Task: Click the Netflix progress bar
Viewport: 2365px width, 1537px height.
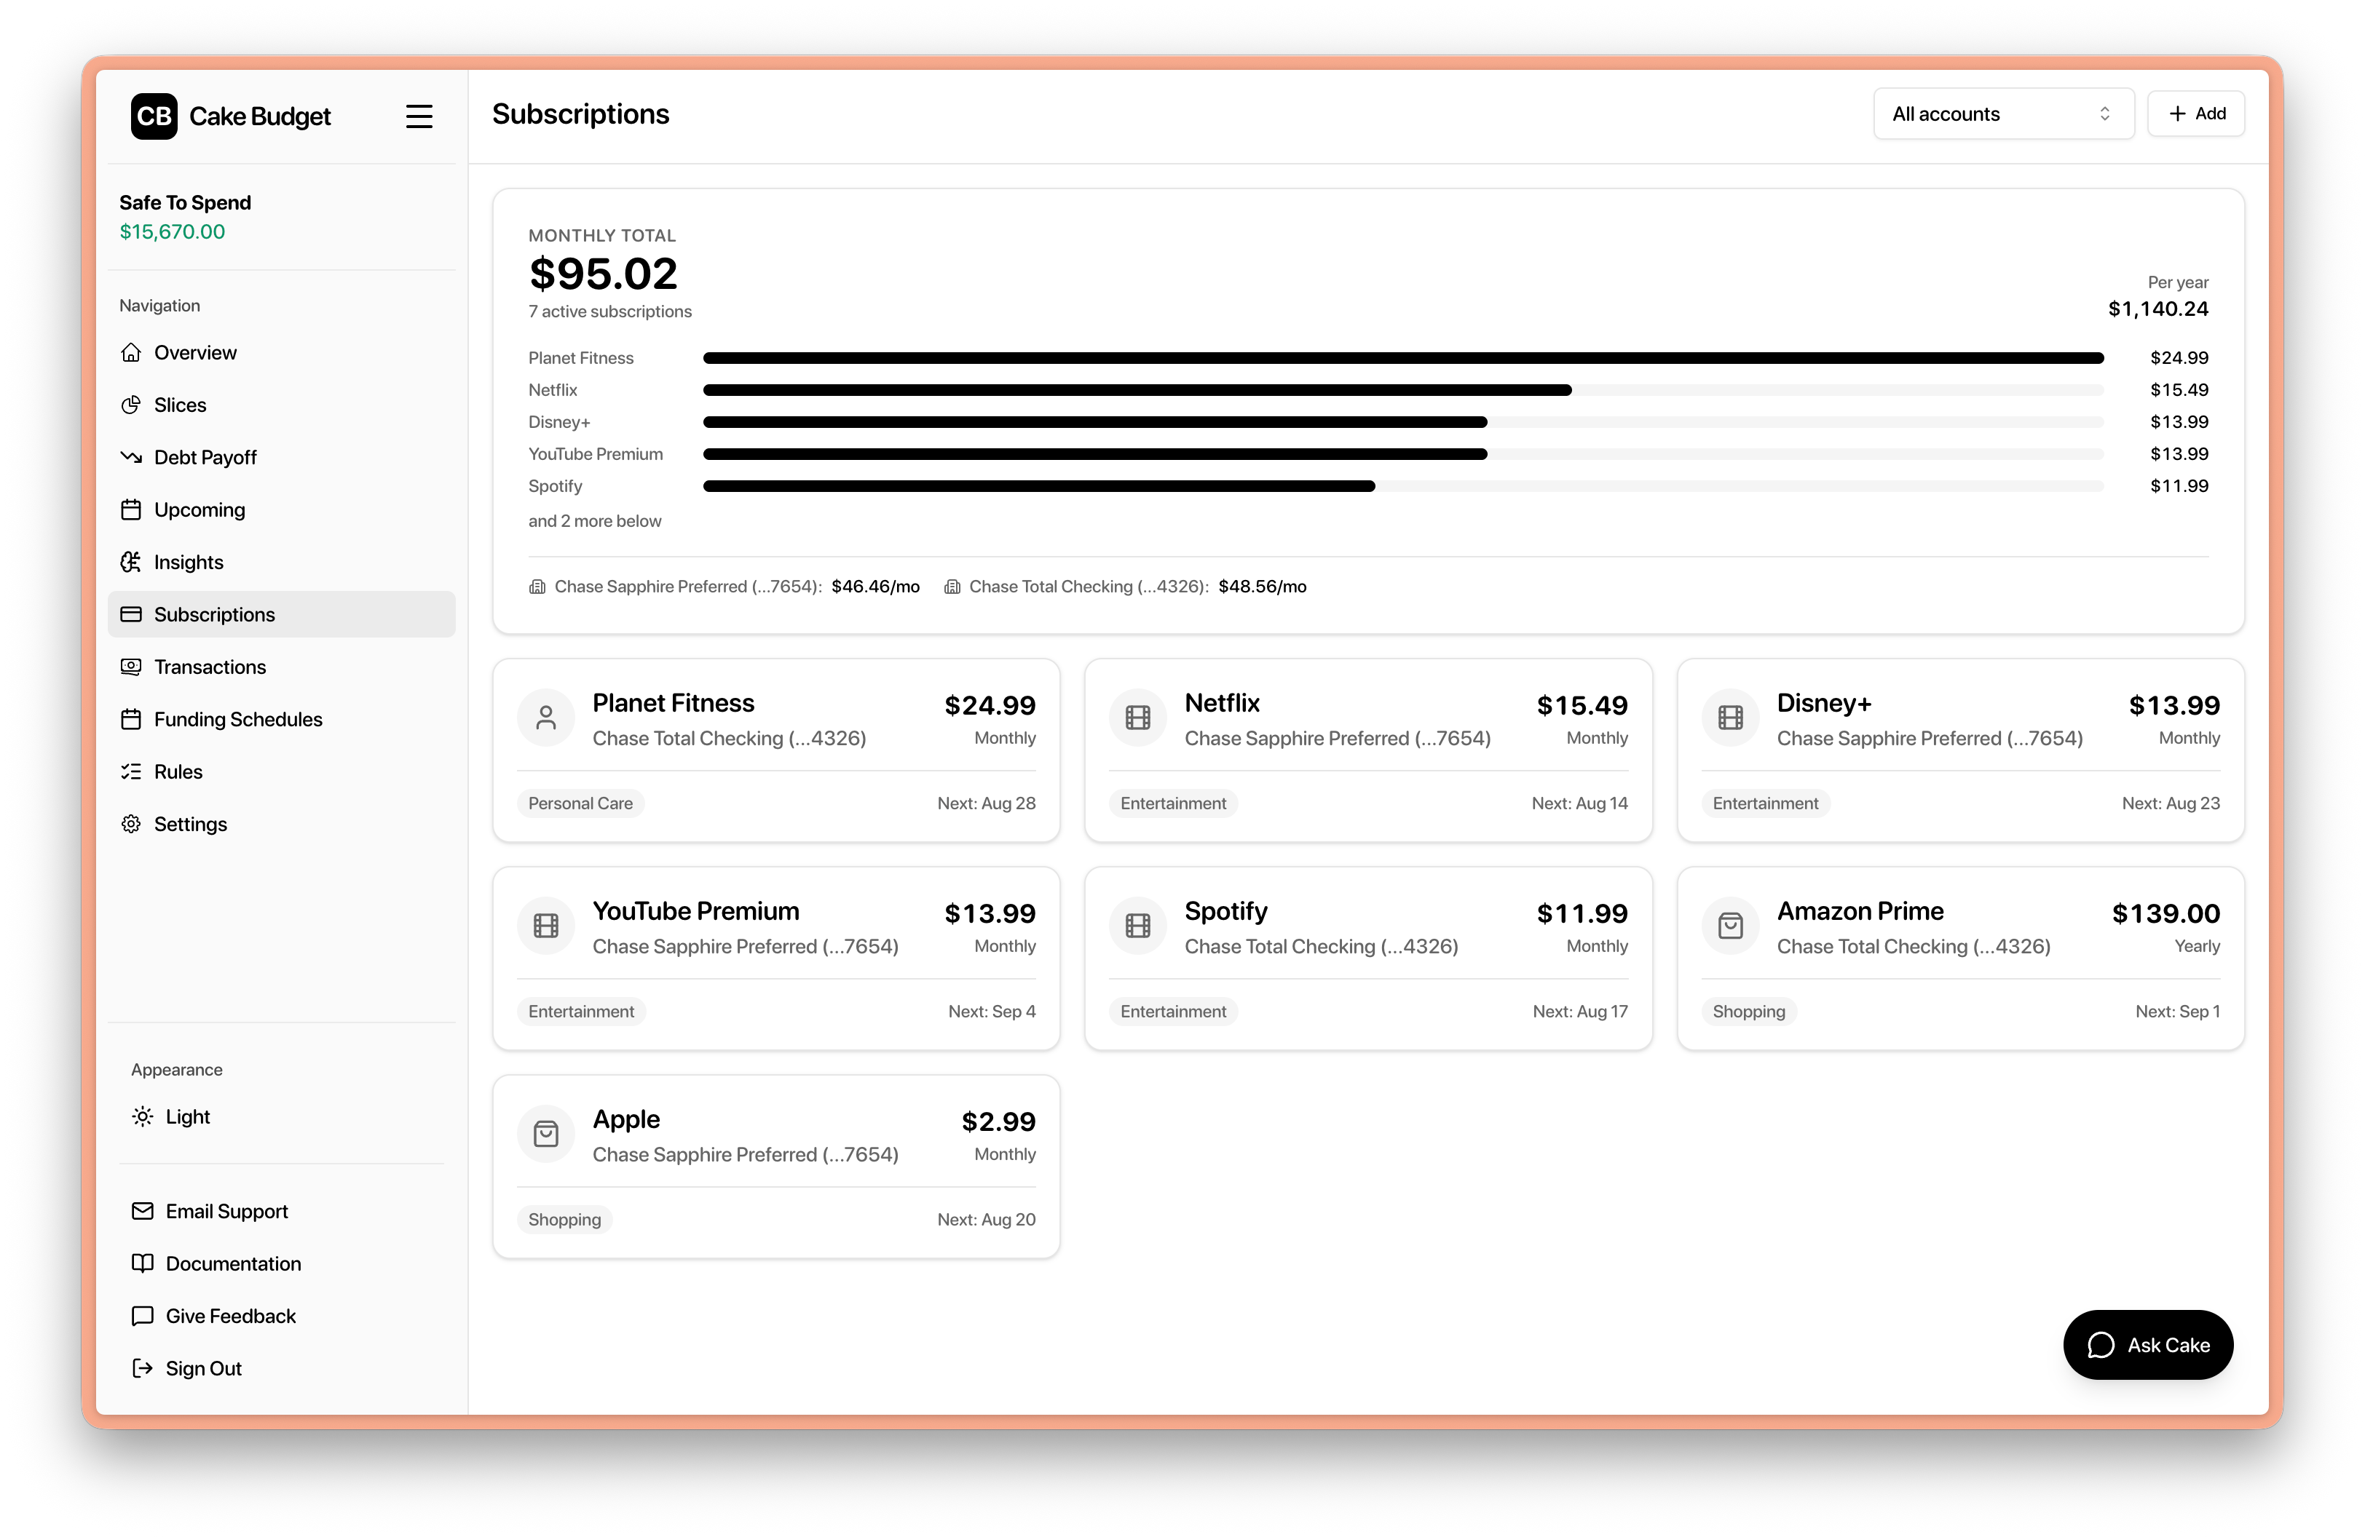Action: point(1403,390)
